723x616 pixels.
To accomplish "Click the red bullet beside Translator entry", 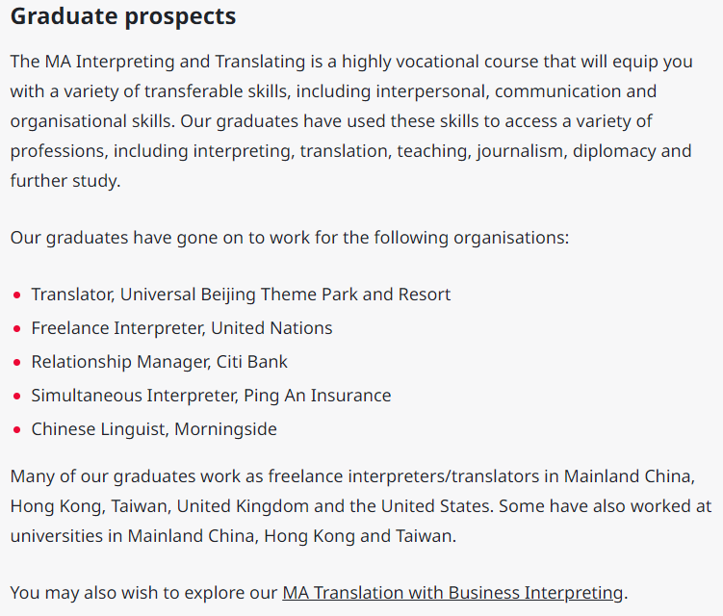I will click(17, 295).
